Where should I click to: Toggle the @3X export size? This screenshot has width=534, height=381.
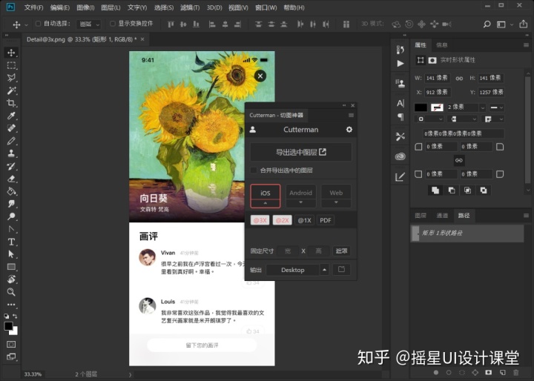pyautogui.click(x=260, y=220)
